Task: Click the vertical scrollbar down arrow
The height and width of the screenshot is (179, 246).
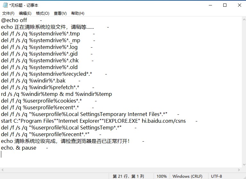Action: coord(243,170)
